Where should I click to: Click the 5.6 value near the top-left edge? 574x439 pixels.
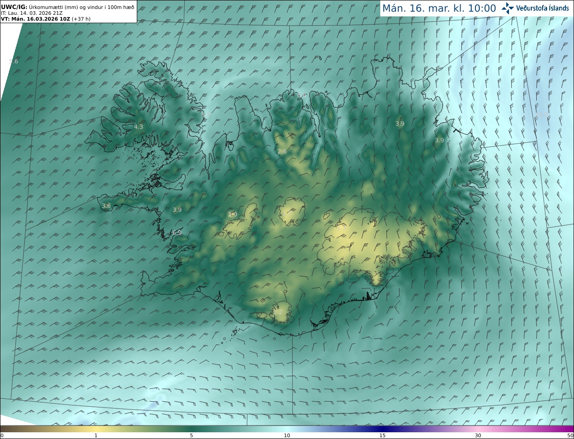tap(13, 61)
